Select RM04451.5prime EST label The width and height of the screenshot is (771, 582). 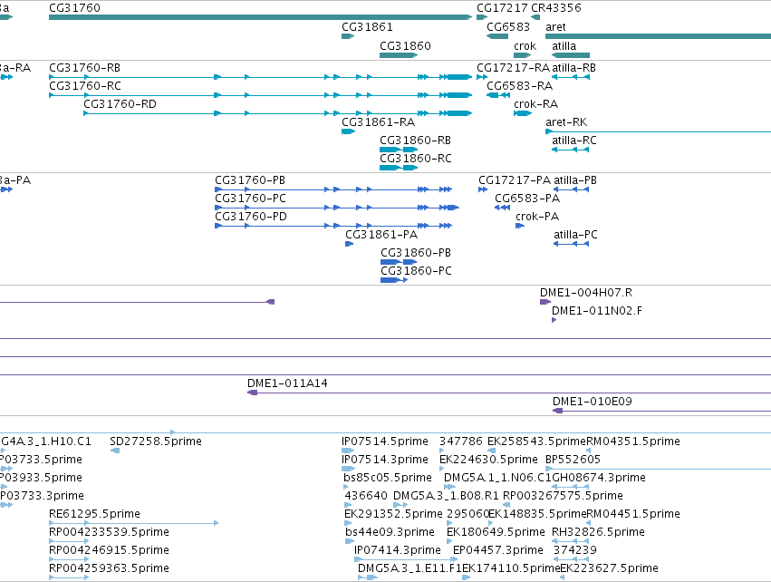[633, 514]
